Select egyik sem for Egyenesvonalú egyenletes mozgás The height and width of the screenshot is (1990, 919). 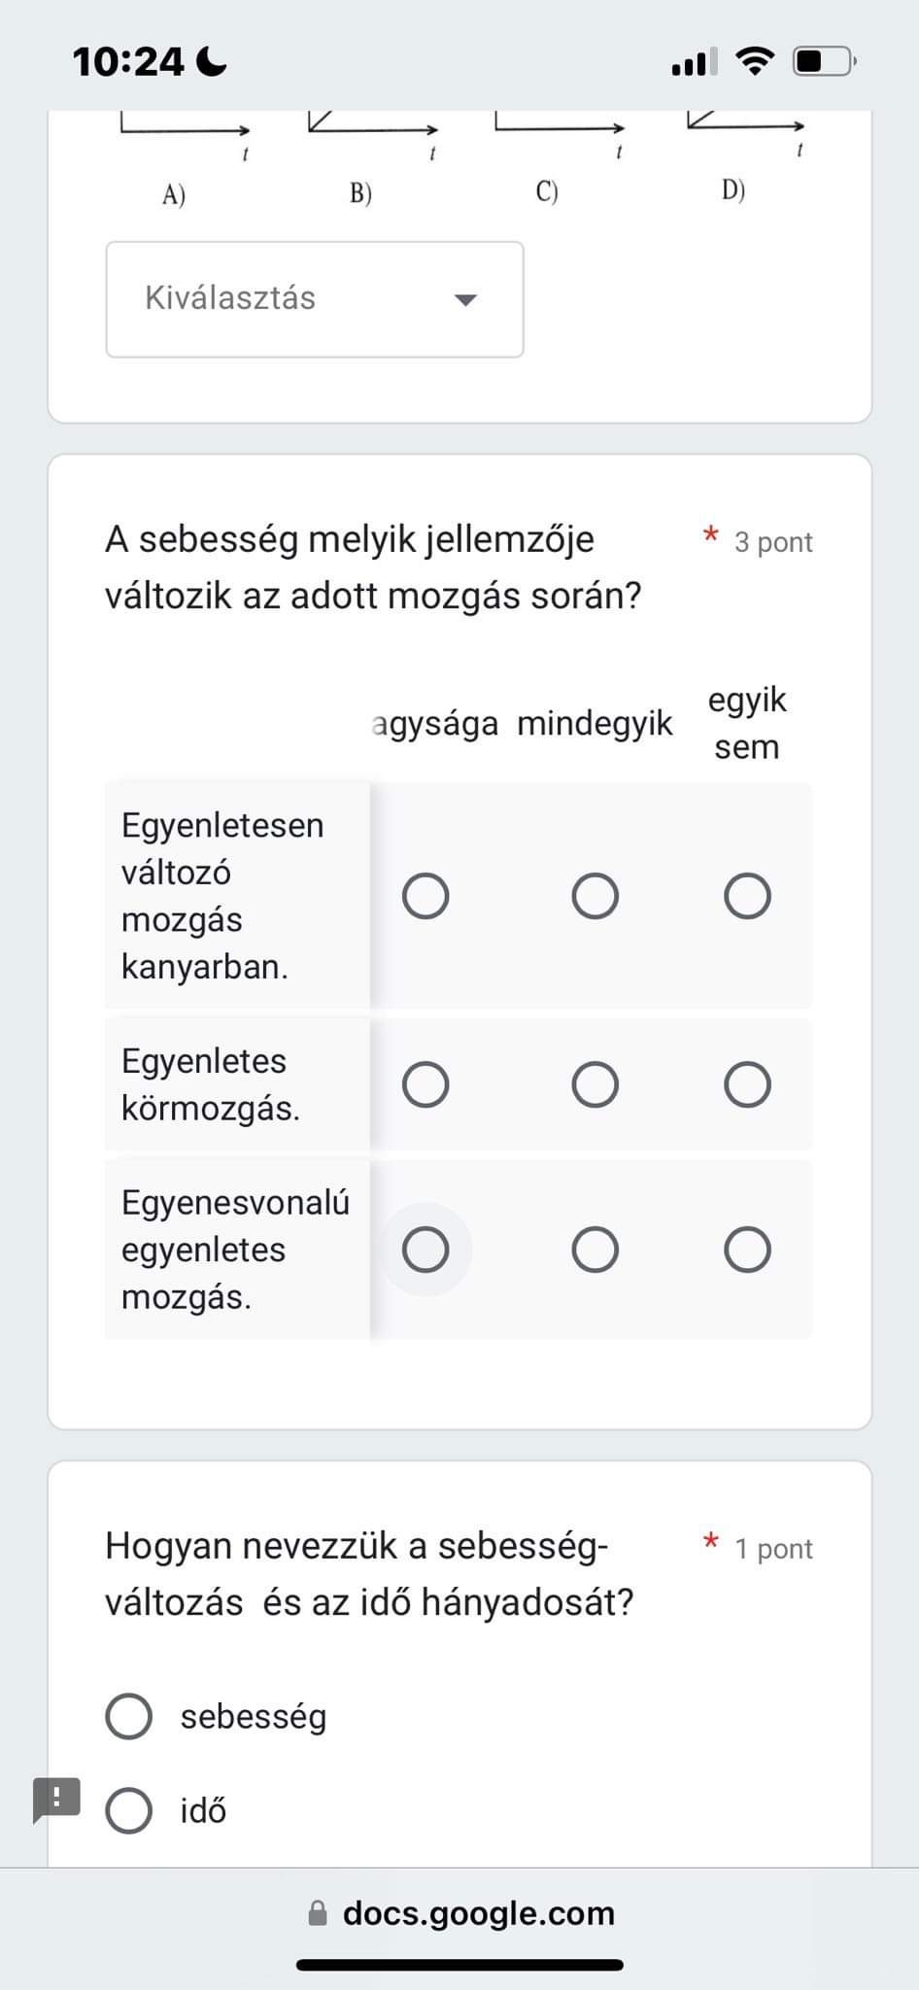[747, 1250]
